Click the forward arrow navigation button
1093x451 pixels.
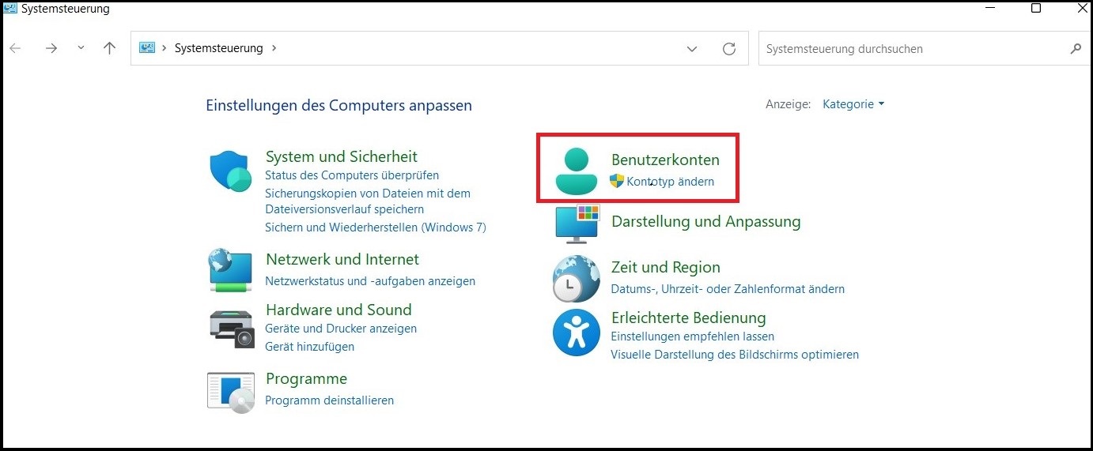click(51, 48)
